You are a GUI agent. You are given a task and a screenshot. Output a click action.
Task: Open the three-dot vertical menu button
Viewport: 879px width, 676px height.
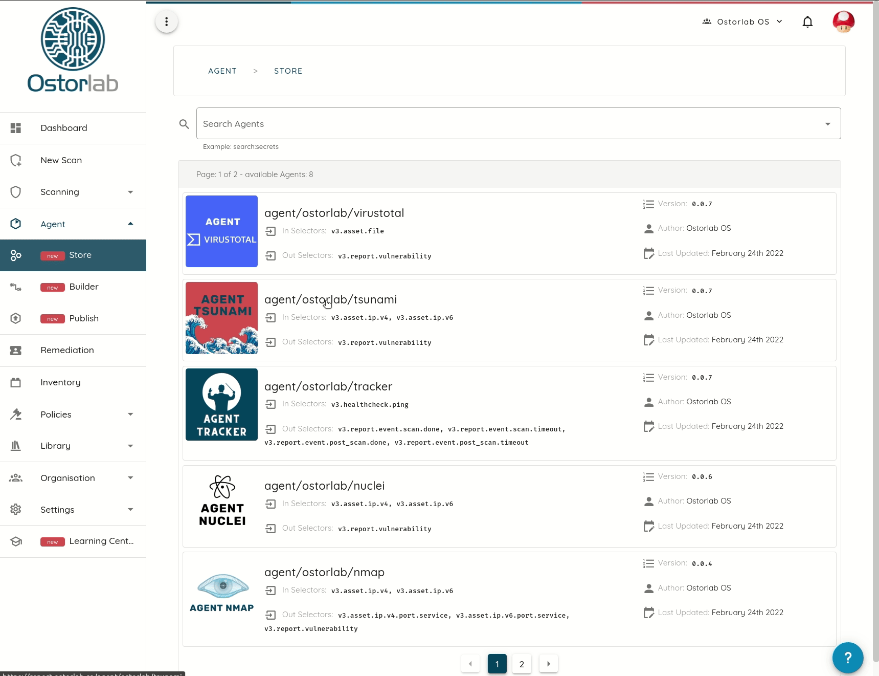tap(167, 21)
